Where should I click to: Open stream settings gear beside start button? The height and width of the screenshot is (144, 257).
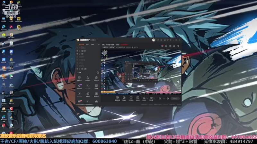point(168,99)
